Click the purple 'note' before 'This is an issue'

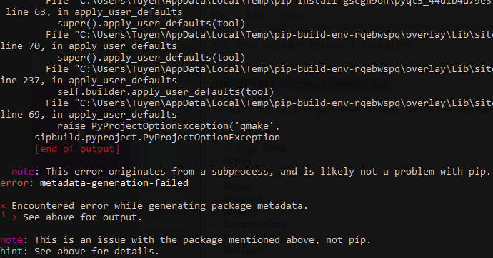click(x=11, y=239)
